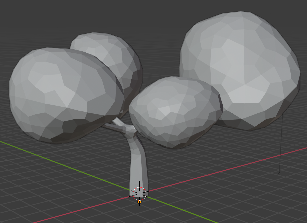The height and width of the screenshot is (223, 307).
Task: Select the thin left branch under the foliage
Action: click(x=110, y=126)
